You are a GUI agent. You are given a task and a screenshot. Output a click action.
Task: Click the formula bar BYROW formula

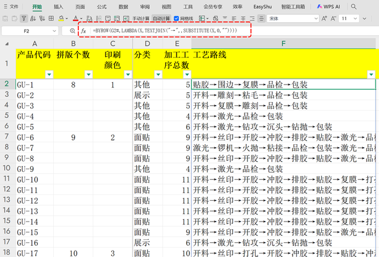click(x=165, y=31)
